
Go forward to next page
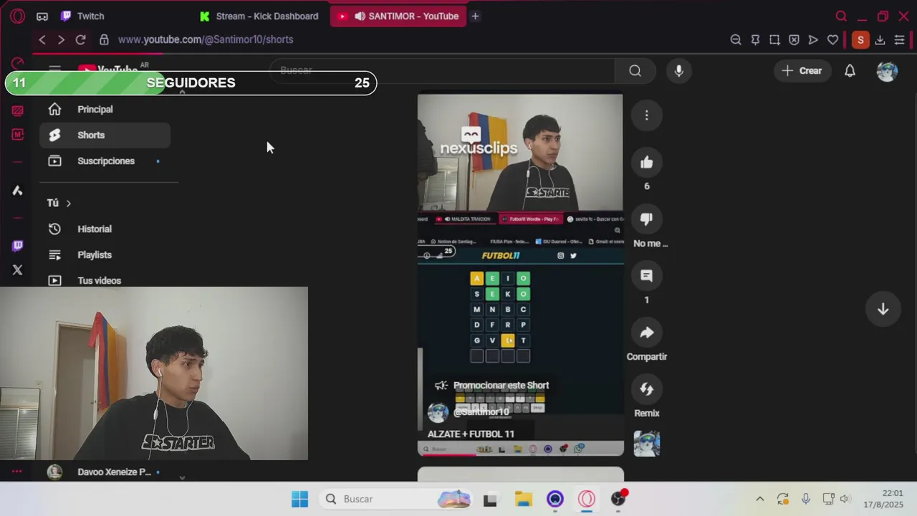click(61, 39)
